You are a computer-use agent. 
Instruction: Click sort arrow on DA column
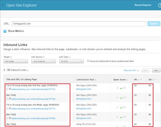156,80
